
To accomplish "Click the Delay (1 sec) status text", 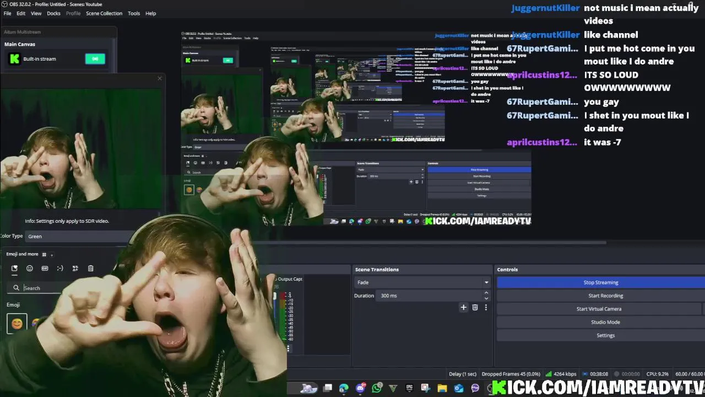I will (463, 374).
